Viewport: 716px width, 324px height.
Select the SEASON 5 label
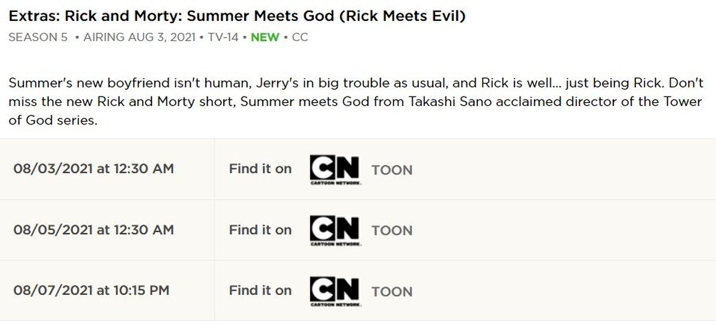(38, 37)
